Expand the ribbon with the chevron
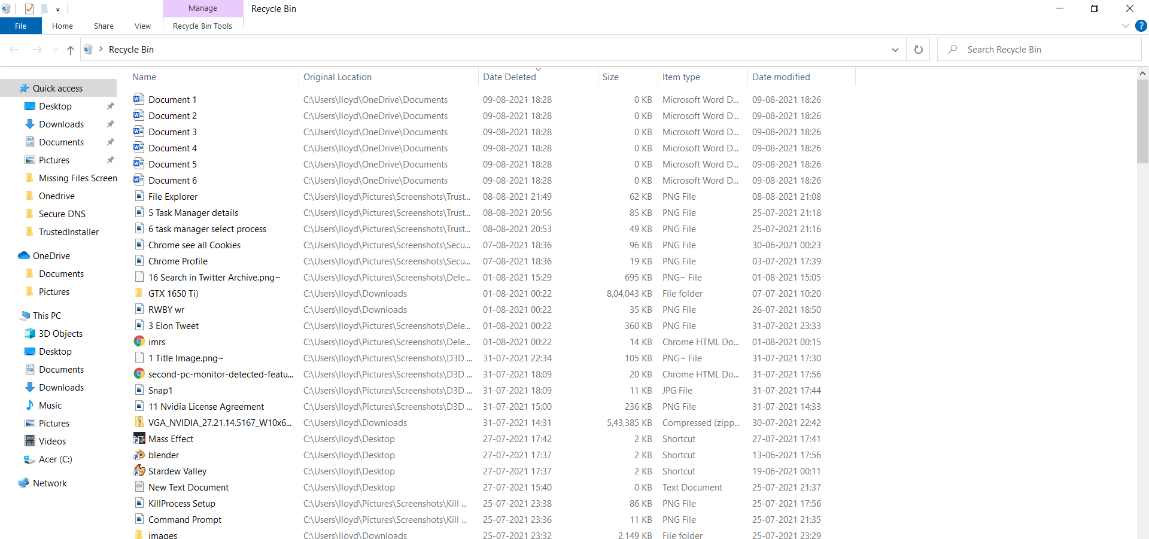Screen dimensions: 1149x539 tap(1125, 26)
